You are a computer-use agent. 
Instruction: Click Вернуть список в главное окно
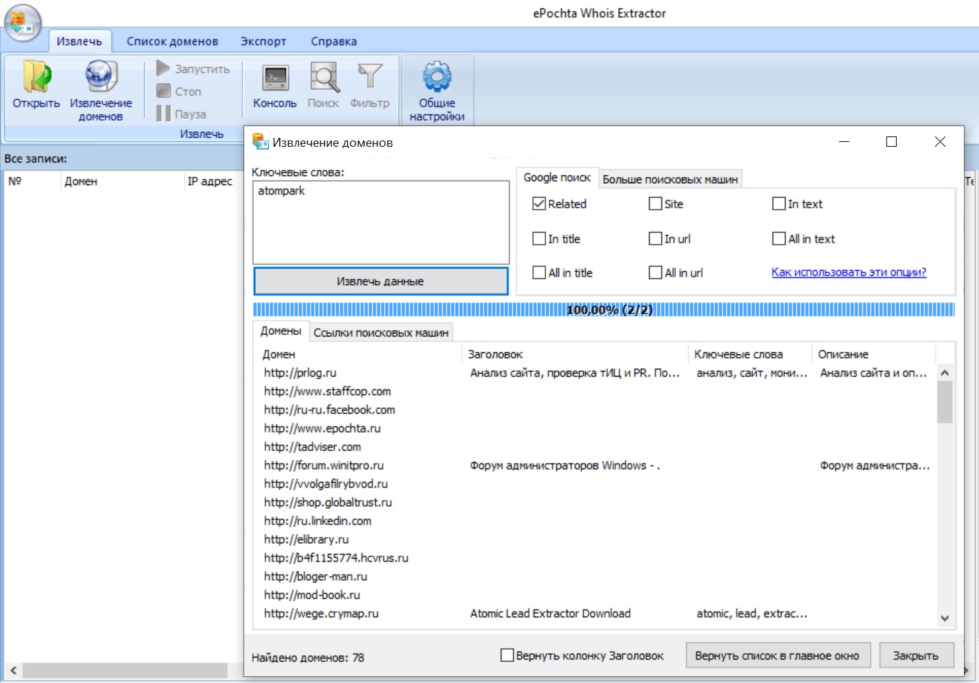pos(777,656)
